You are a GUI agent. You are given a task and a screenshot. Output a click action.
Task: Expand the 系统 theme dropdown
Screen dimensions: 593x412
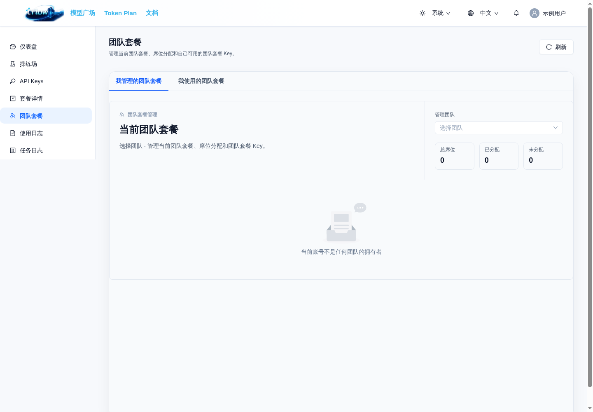tap(441, 13)
